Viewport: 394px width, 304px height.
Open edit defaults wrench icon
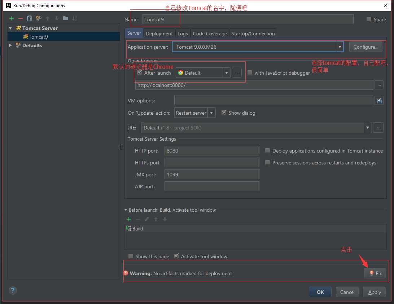pos(39,18)
